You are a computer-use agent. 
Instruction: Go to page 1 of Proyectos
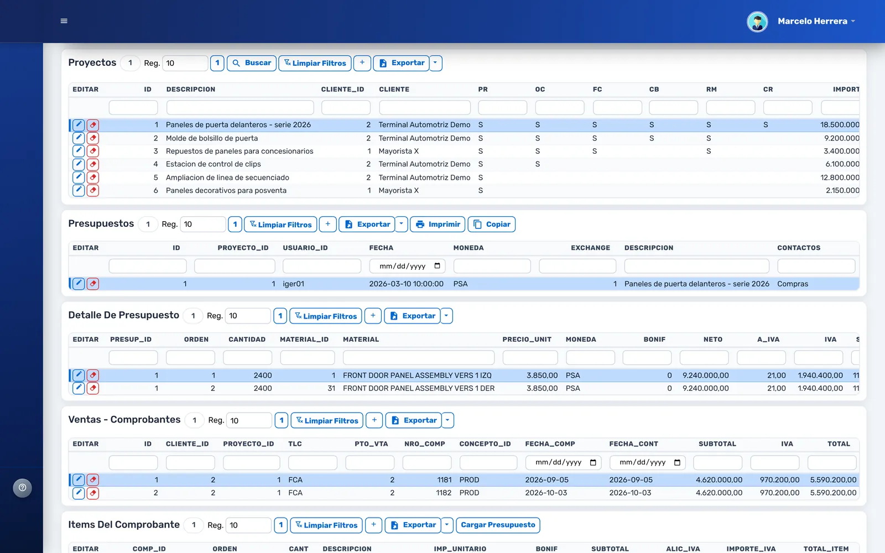pos(217,63)
